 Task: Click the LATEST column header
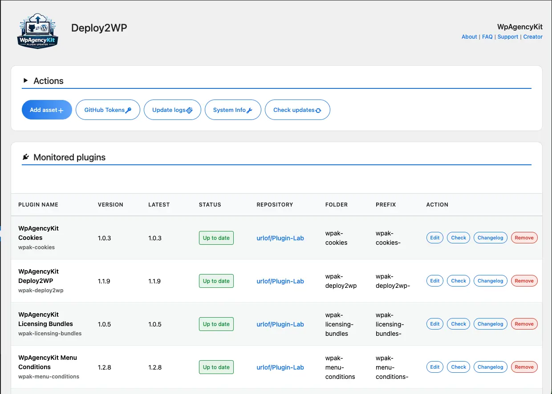159,205
